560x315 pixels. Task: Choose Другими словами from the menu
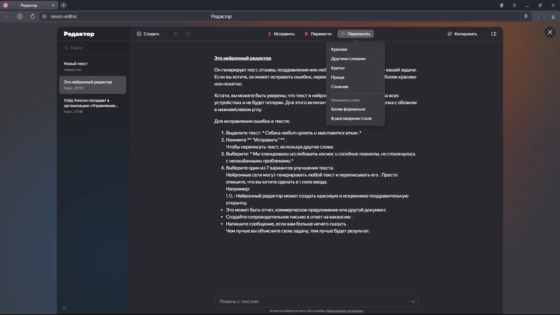(348, 59)
